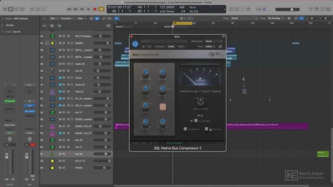Open the Snap dropdown set to Smart
The width and height of the screenshot is (333, 187).
pyautogui.click(x=244, y=19)
